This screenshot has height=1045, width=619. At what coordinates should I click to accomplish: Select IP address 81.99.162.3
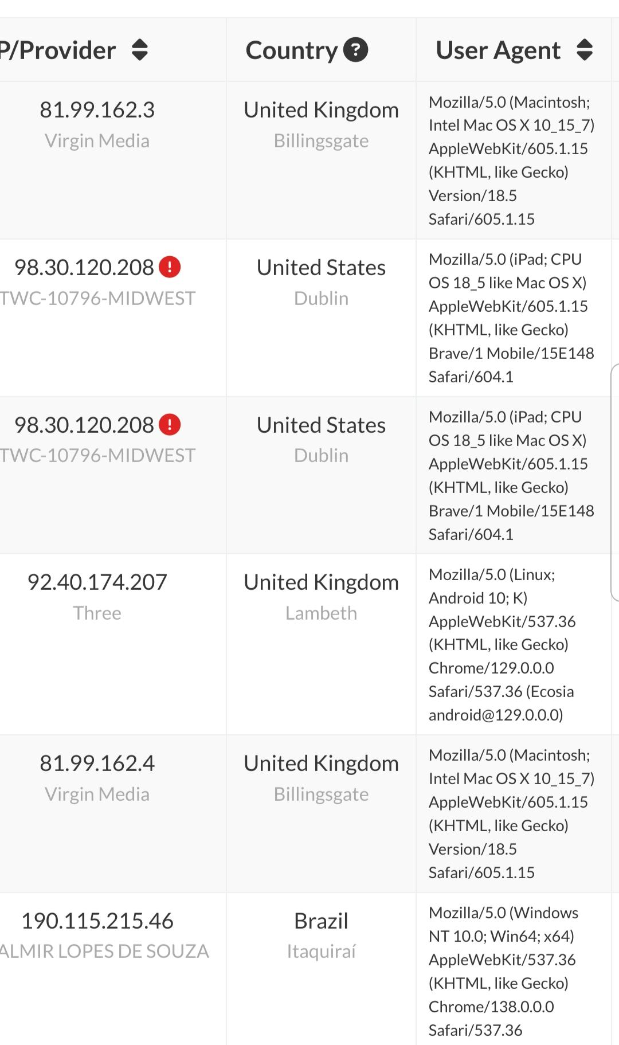(97, 109)
